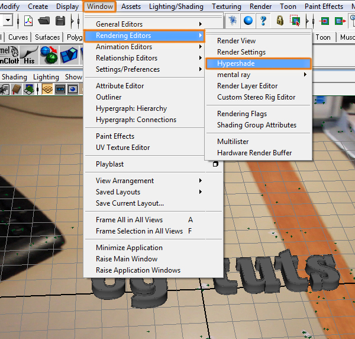Toggle the film gate icon
This screenshot has height=339, width=355.
(60, 89)
